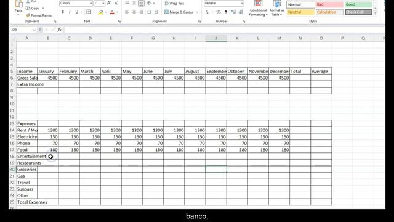Apply red font color A
This screenshot has width=394, height=222.
(112, 12)
